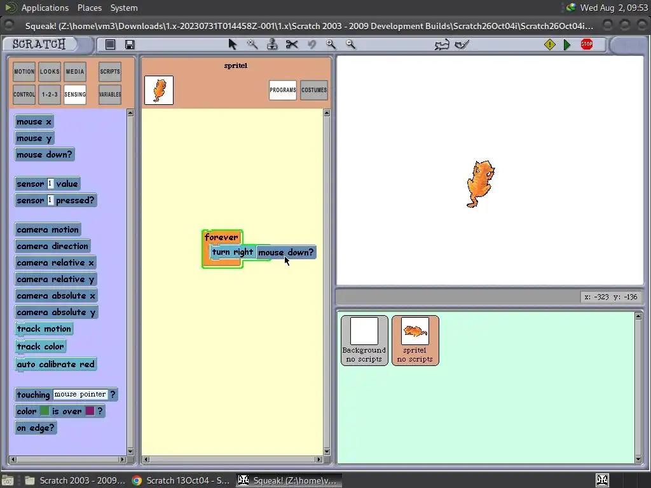Select the arrow pointer tool
This screenshot has height=488, width=651.
click(x=233, y=44)
